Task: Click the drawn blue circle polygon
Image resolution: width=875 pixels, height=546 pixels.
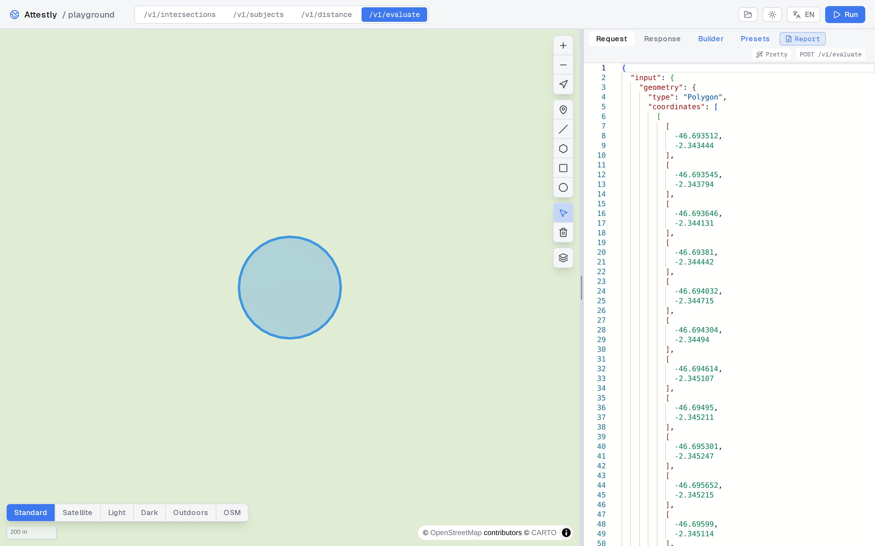Action: click(x=290, y=288)
